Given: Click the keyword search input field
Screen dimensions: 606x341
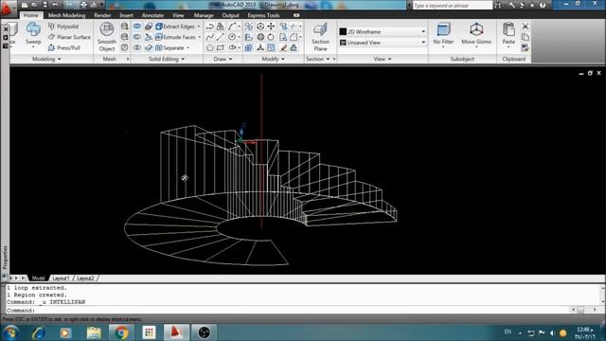Looking at the screenshot, I should pyautogui.click(x=453, y=6).
